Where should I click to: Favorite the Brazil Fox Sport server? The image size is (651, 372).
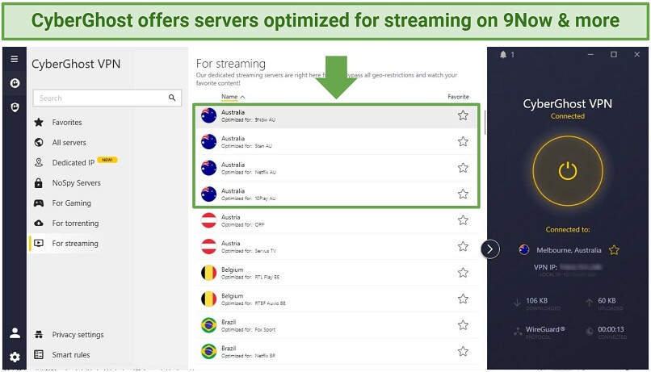point(463,325)
